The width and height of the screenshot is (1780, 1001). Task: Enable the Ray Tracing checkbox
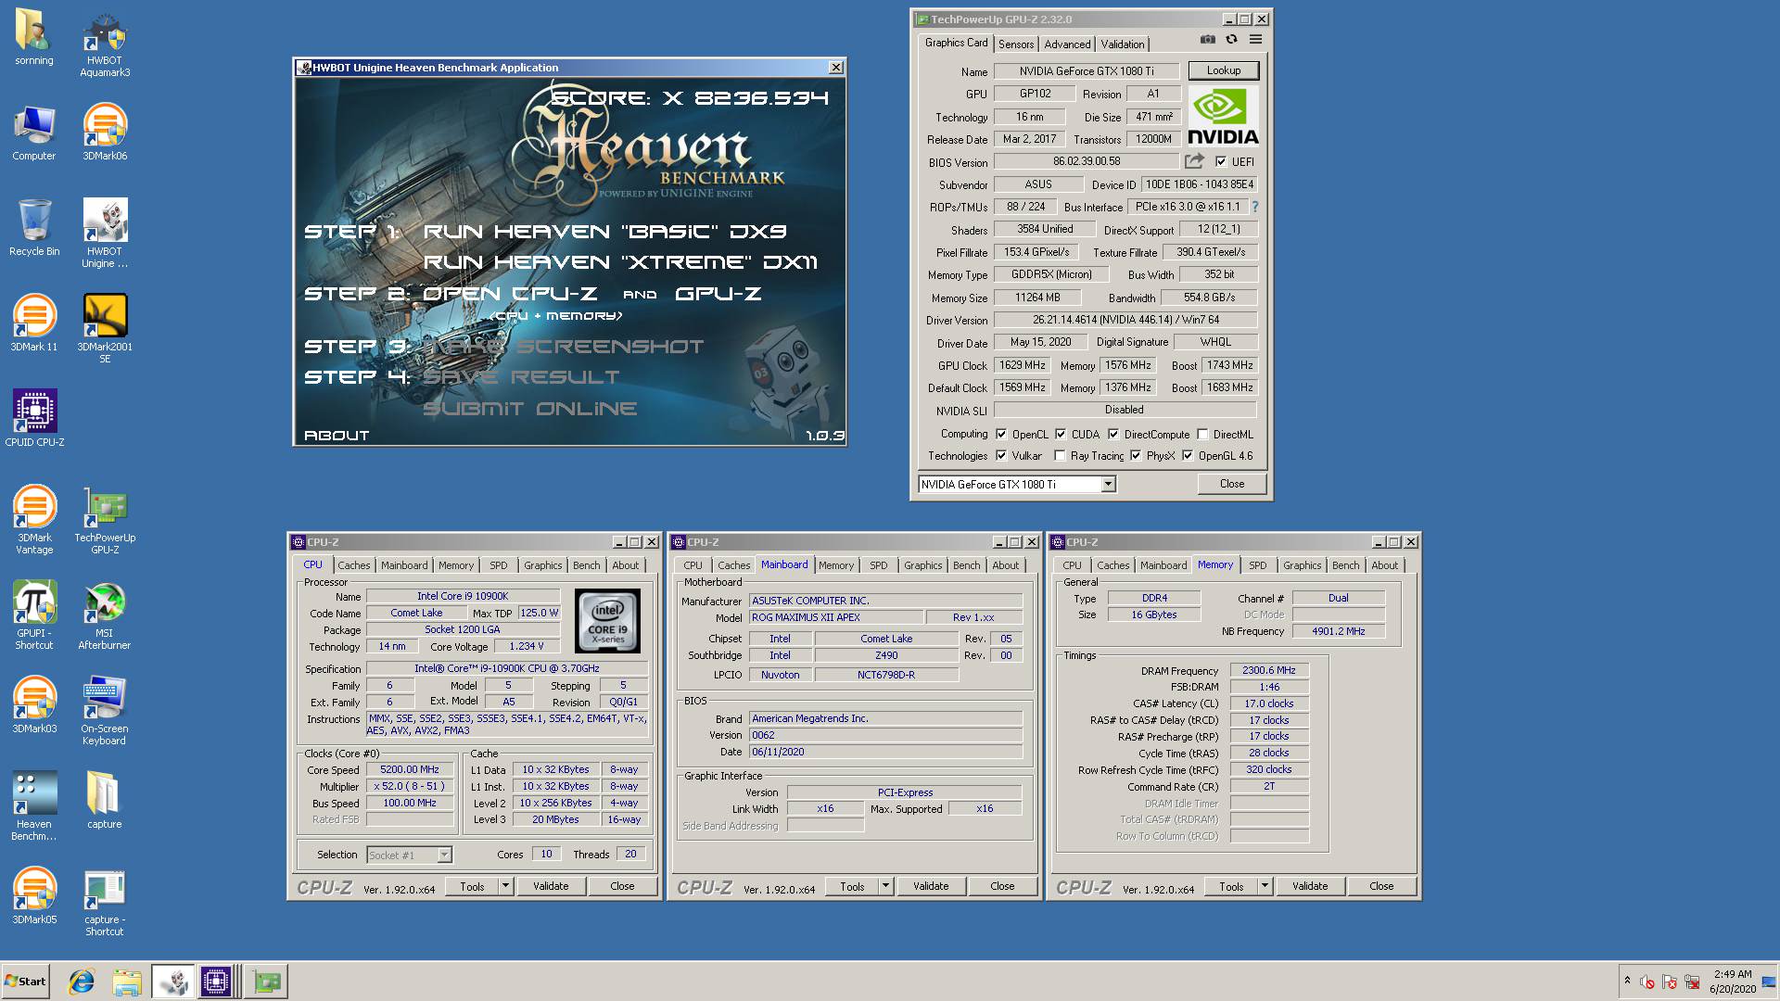pos(1060,455)
